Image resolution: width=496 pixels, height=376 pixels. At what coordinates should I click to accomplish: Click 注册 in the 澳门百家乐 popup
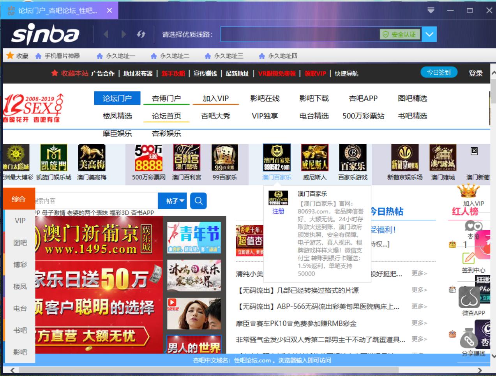(x=278, y=211)
